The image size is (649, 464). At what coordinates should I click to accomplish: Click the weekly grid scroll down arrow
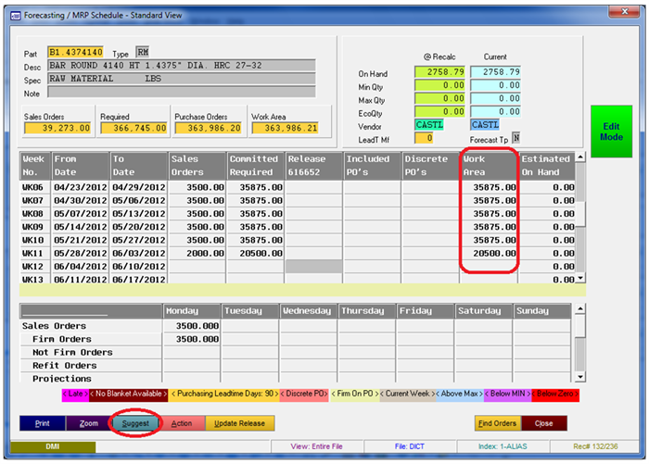pos(580,278)
